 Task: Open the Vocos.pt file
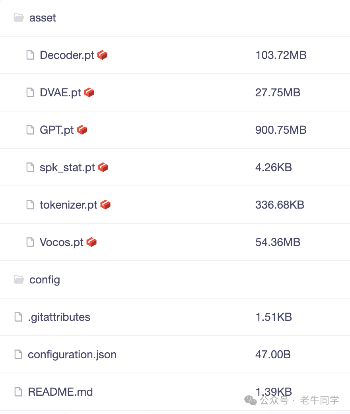(62, 242)
